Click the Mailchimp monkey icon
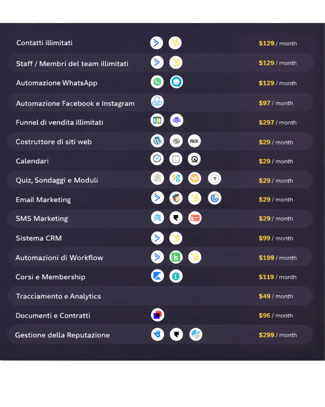 pyautogui.click(x=176, y=198)
